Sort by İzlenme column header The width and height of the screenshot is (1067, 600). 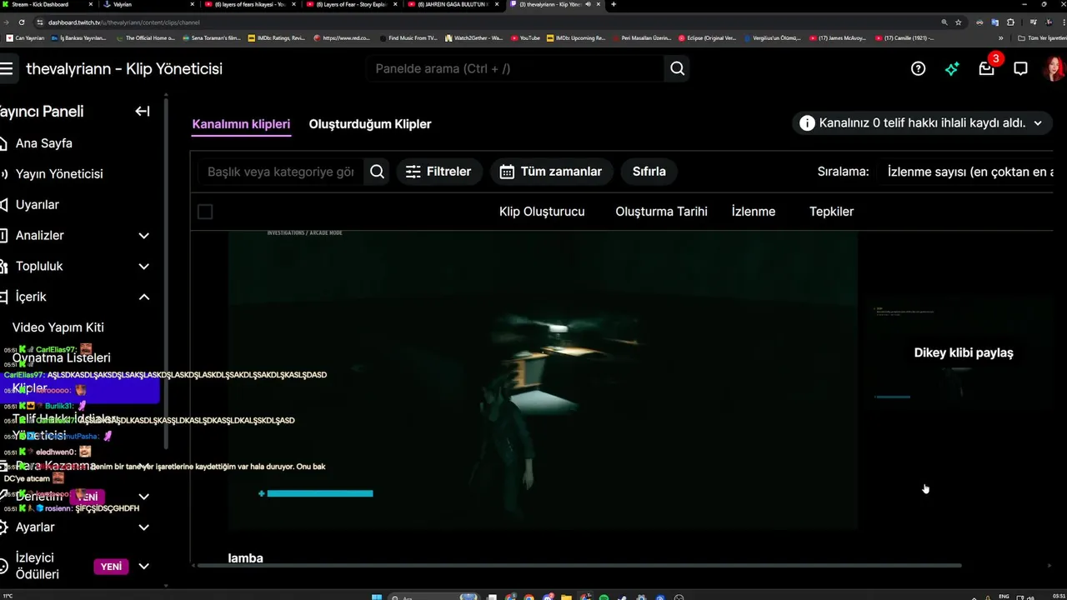[x=754, y=212]
